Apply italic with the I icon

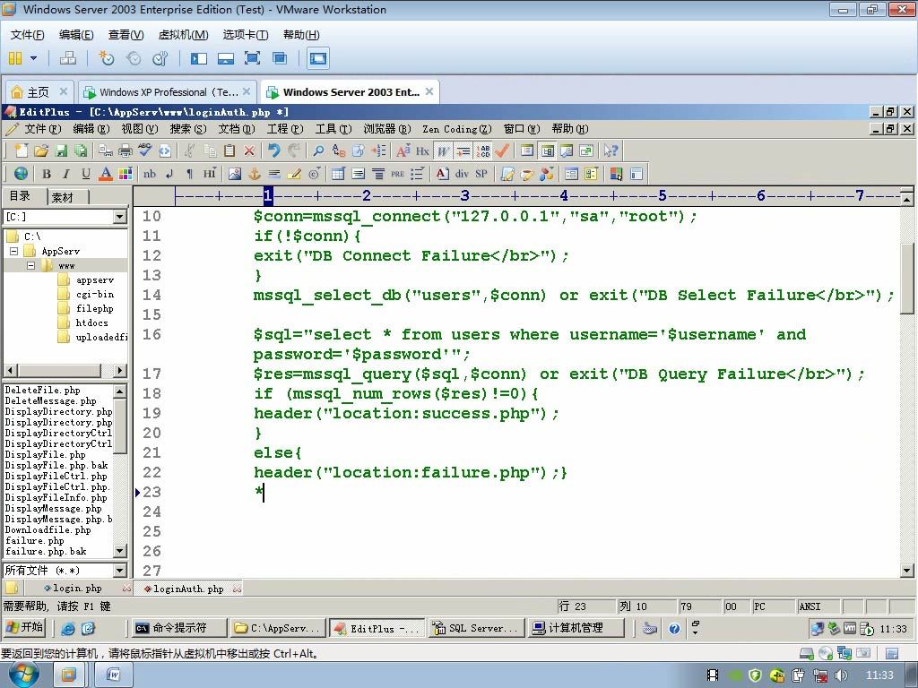coord(66,174)
